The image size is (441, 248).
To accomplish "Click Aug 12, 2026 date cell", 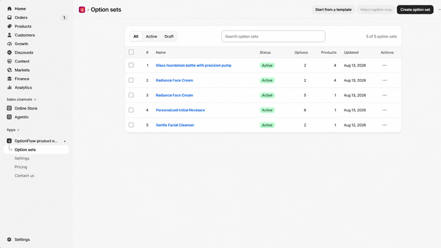I will 355,125.
